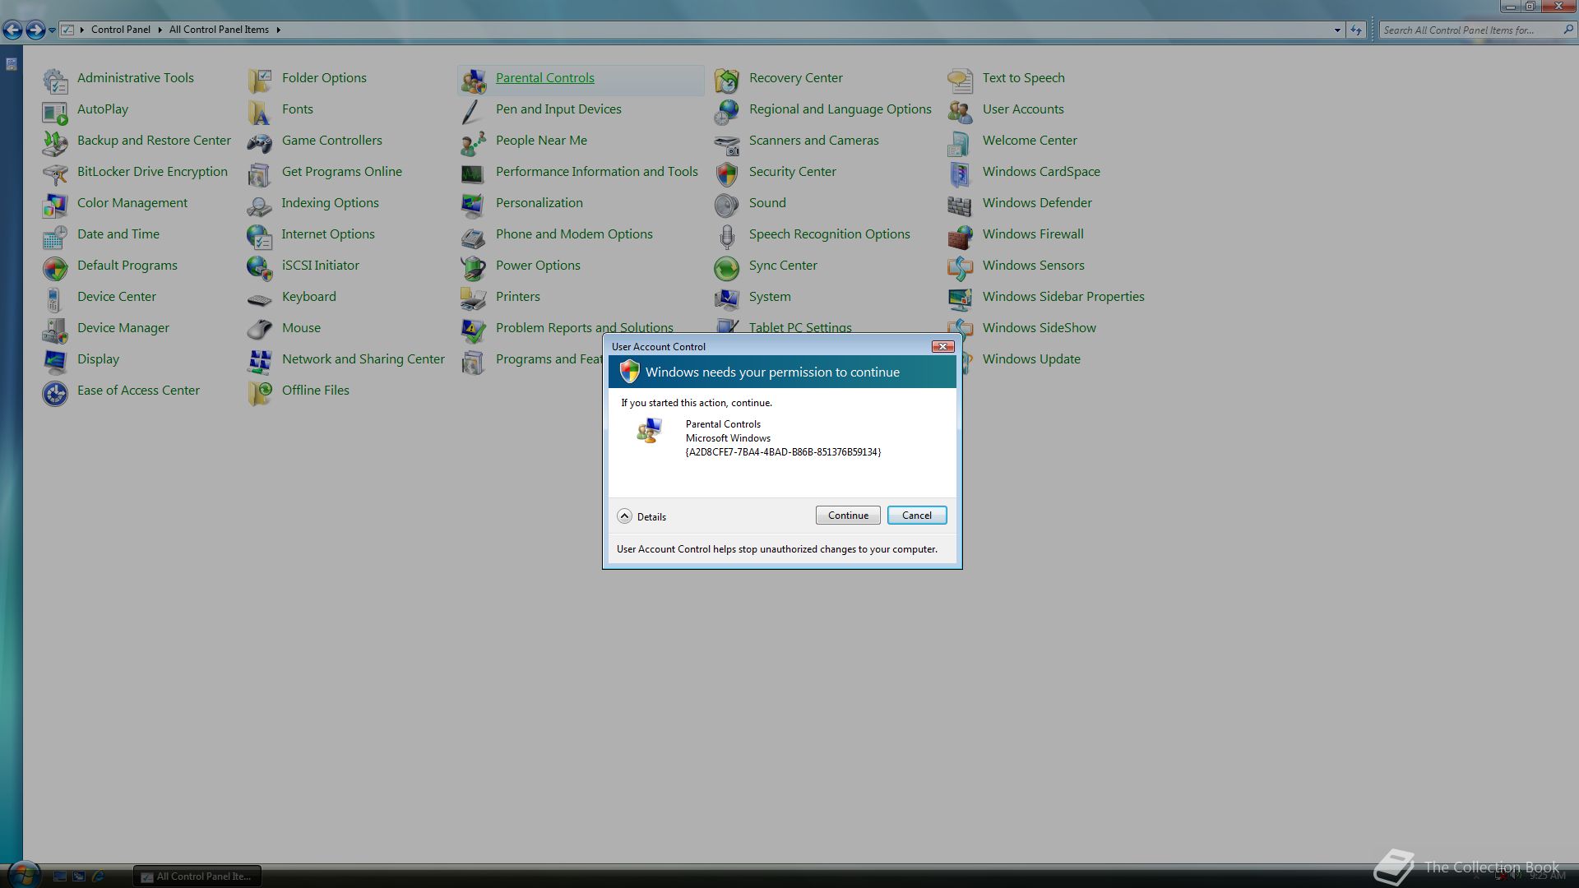
Task: Click the Windows Firewall brick icon
Action: (961, 237)
